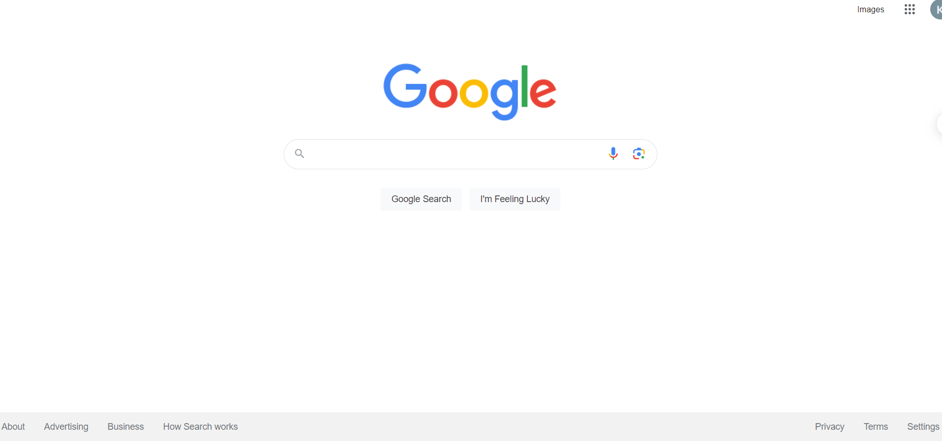942x441 pixels.
Task: Click the Google logo
Action: 470,92
